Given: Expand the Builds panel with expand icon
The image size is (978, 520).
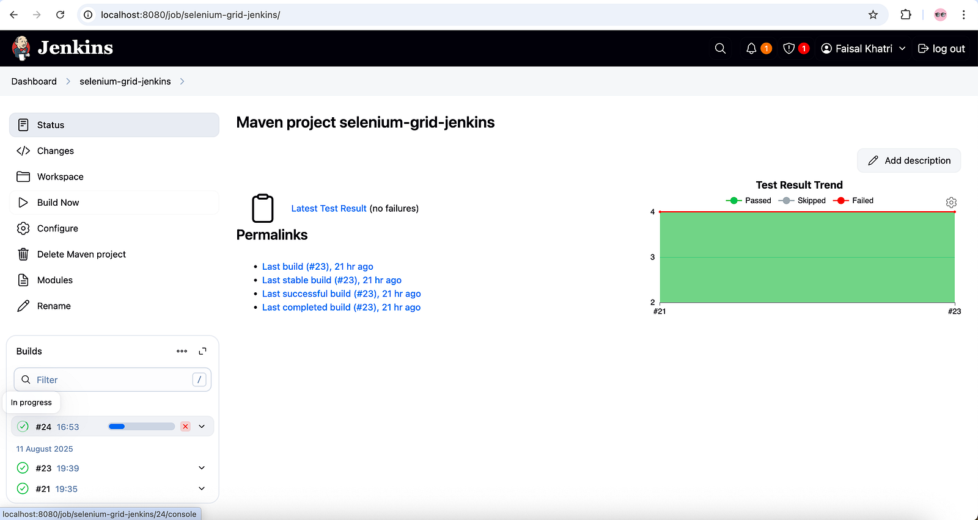Looking at the screenshot, I should 203,351.
